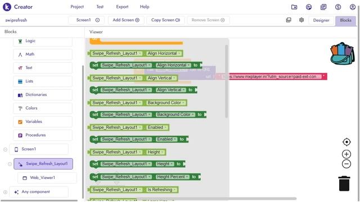Center the workspace with target icon

click(346, 142)
